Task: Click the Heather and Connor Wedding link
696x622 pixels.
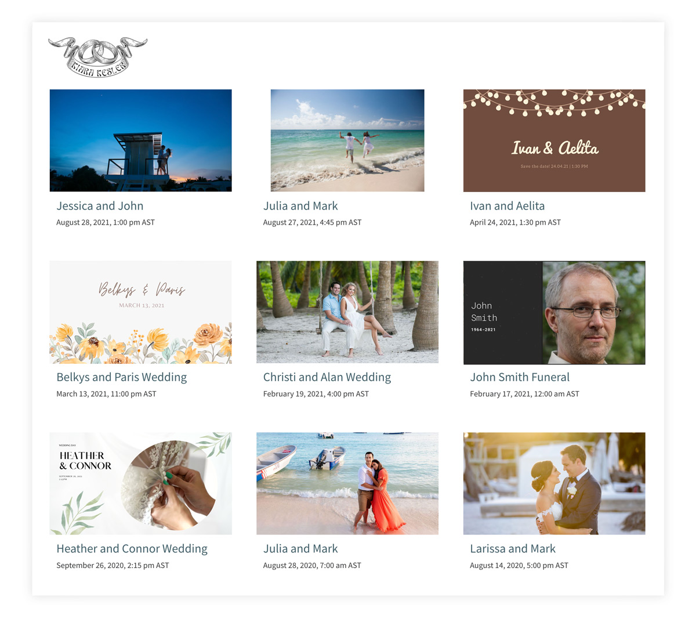Action: [132, 549]
